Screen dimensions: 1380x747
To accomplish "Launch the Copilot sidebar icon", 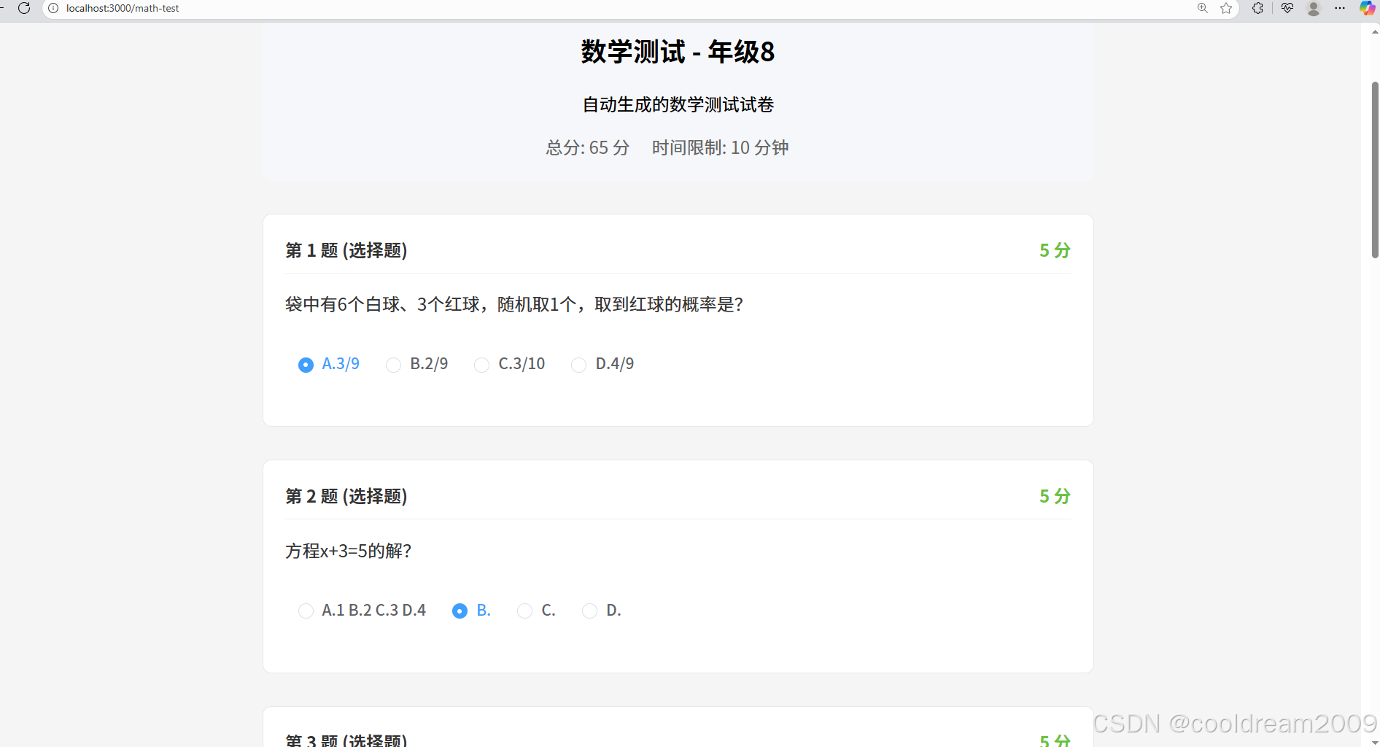I will 1368,8.
